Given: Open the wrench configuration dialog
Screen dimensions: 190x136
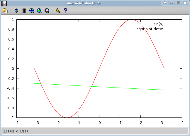Looking at the screenshot, I should click(58, 11).
